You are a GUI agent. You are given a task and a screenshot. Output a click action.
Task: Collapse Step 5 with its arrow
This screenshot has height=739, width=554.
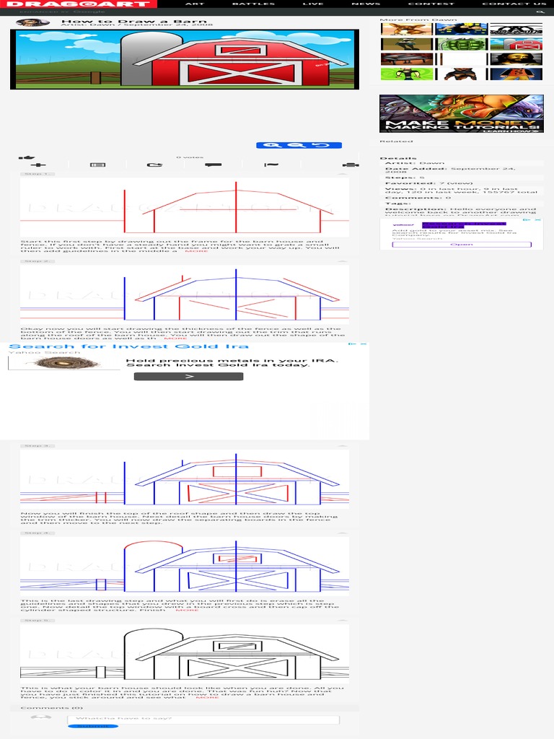[343, 621]
